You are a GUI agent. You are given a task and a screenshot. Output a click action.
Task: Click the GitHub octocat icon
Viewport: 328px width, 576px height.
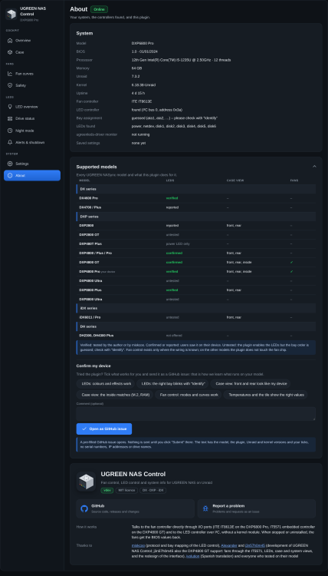(84, 508)
